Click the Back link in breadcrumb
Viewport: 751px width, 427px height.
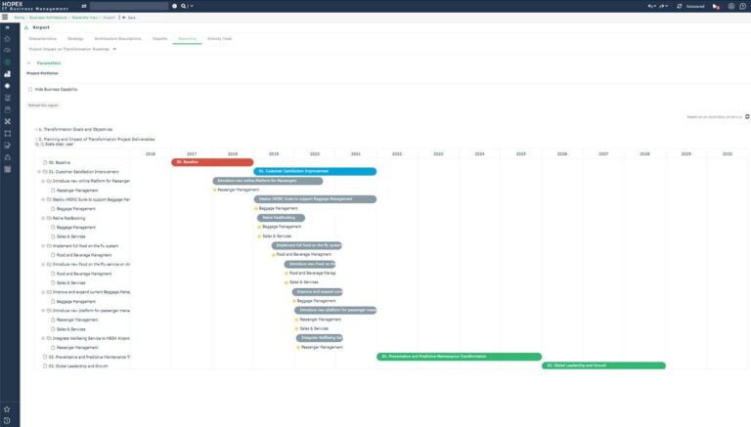click(x=130, y=18)
